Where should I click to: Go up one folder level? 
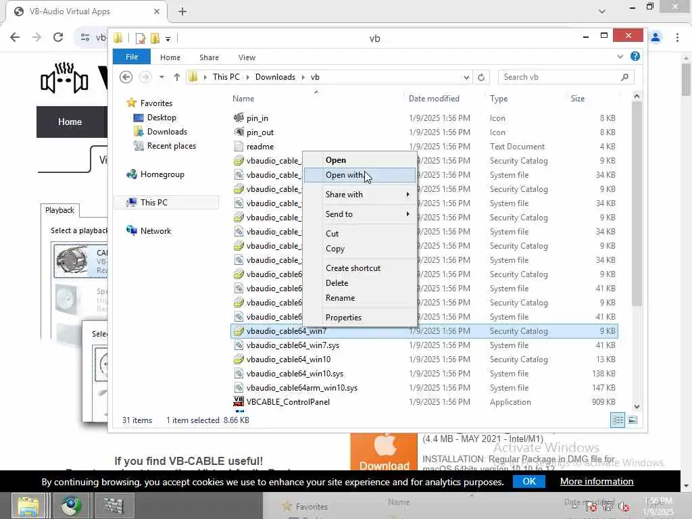click(176, 77)
